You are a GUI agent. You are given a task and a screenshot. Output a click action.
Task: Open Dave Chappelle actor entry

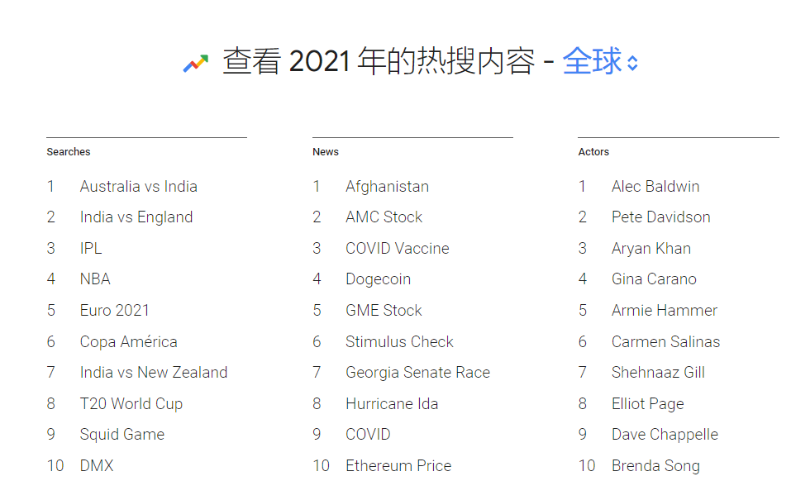coord(665,435)
